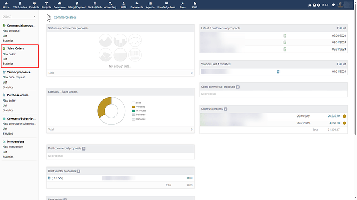This screenshot has height=200, width=357.
Task: Open the Products module in top bar
Action: point(34,5)
